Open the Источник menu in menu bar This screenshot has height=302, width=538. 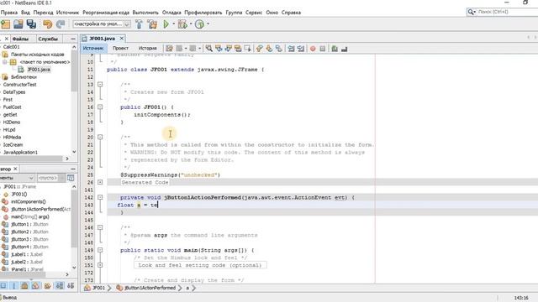(x=67, y=13)
